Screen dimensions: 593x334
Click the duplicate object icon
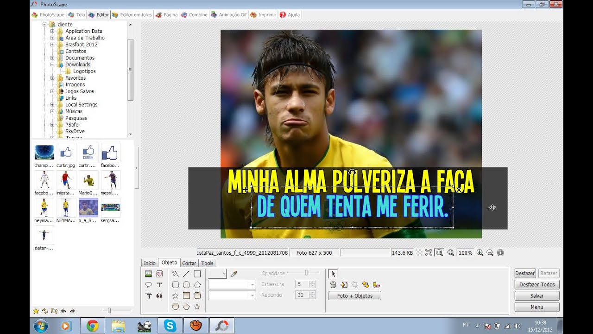tap(344, 285)
